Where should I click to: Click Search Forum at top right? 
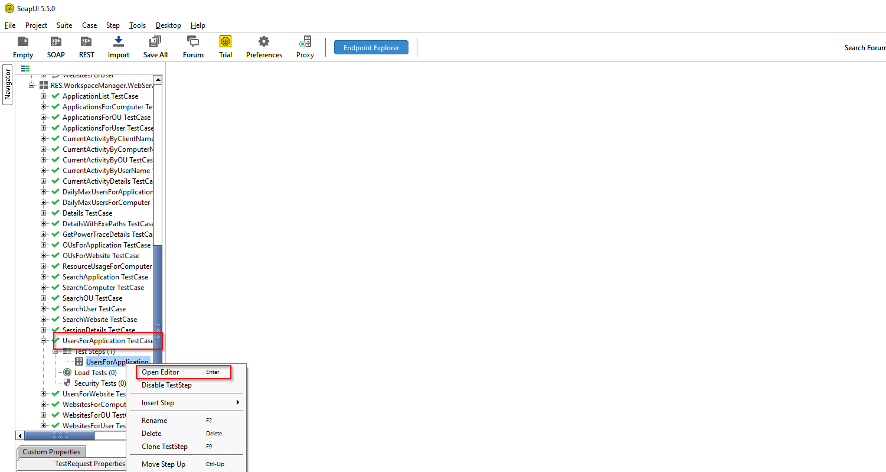click(865, 47)
